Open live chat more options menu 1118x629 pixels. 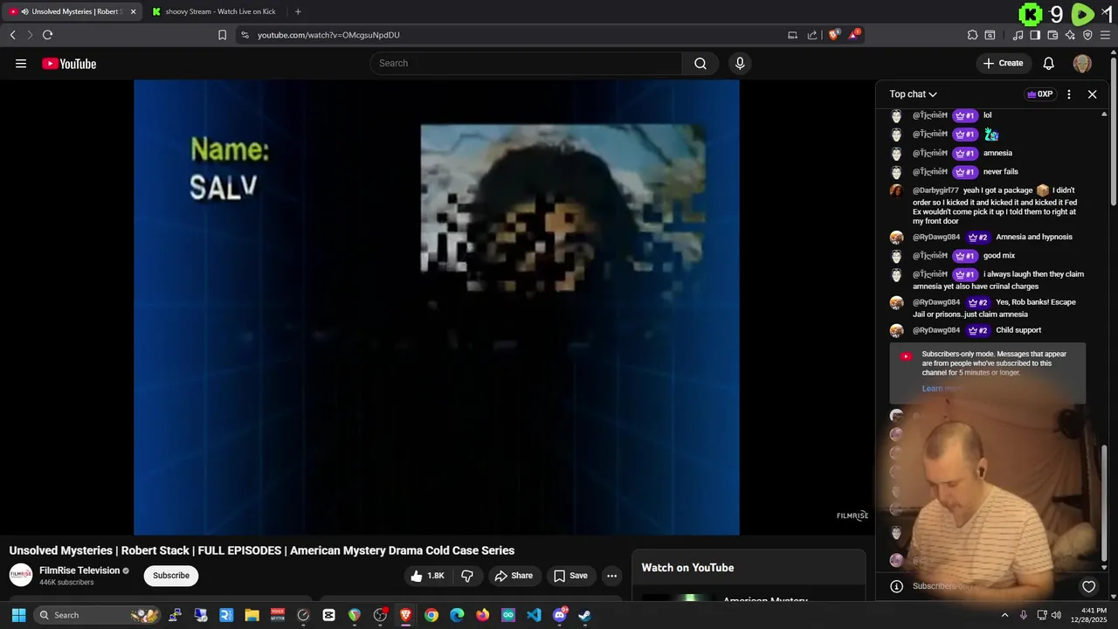tap(1069, 94)
